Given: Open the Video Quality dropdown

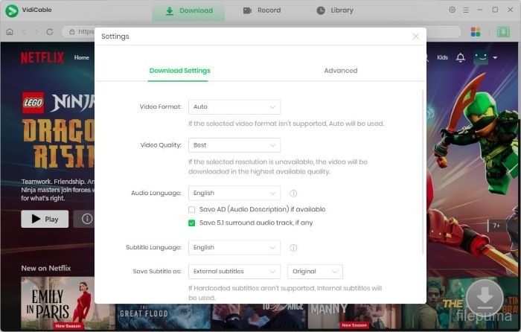Looking at the screenshot, I should tap(234, 145).
